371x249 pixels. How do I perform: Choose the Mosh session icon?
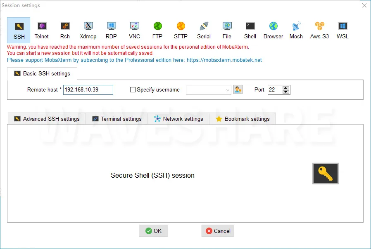[x=296, y=30]
